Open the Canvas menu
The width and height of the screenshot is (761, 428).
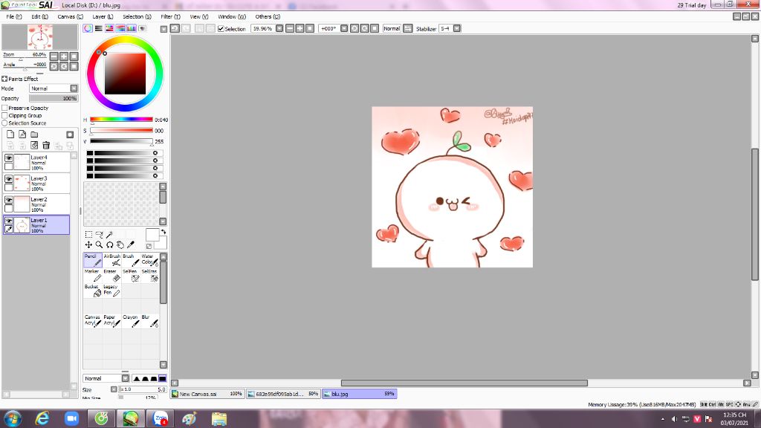click(x=71, y=16)
